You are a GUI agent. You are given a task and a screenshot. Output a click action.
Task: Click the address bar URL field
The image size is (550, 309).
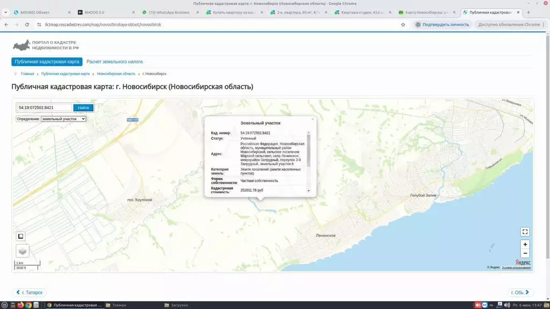(x=221, y=25)
